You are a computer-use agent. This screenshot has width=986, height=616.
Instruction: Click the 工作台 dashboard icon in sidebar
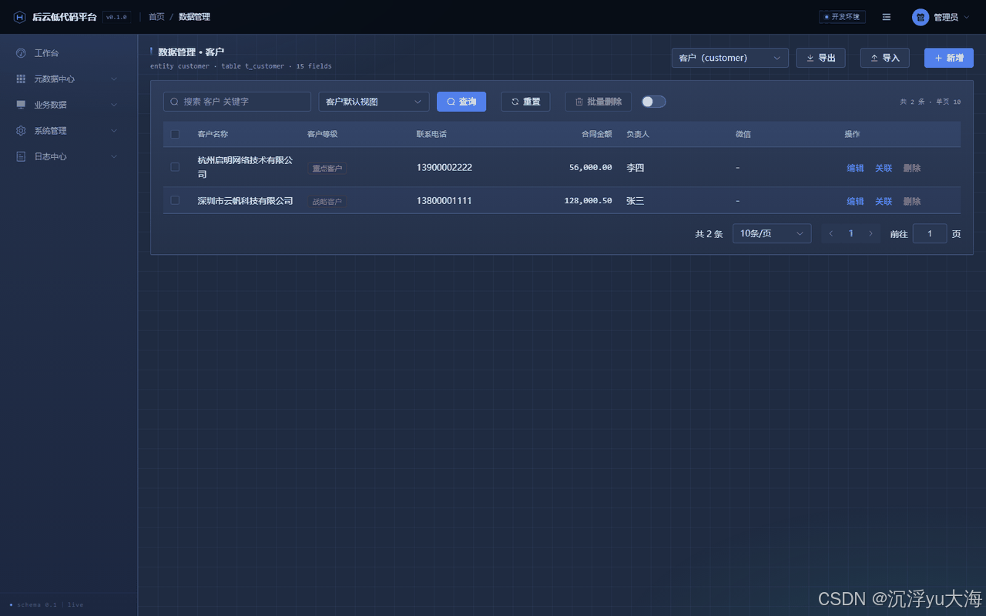(21, 53)
